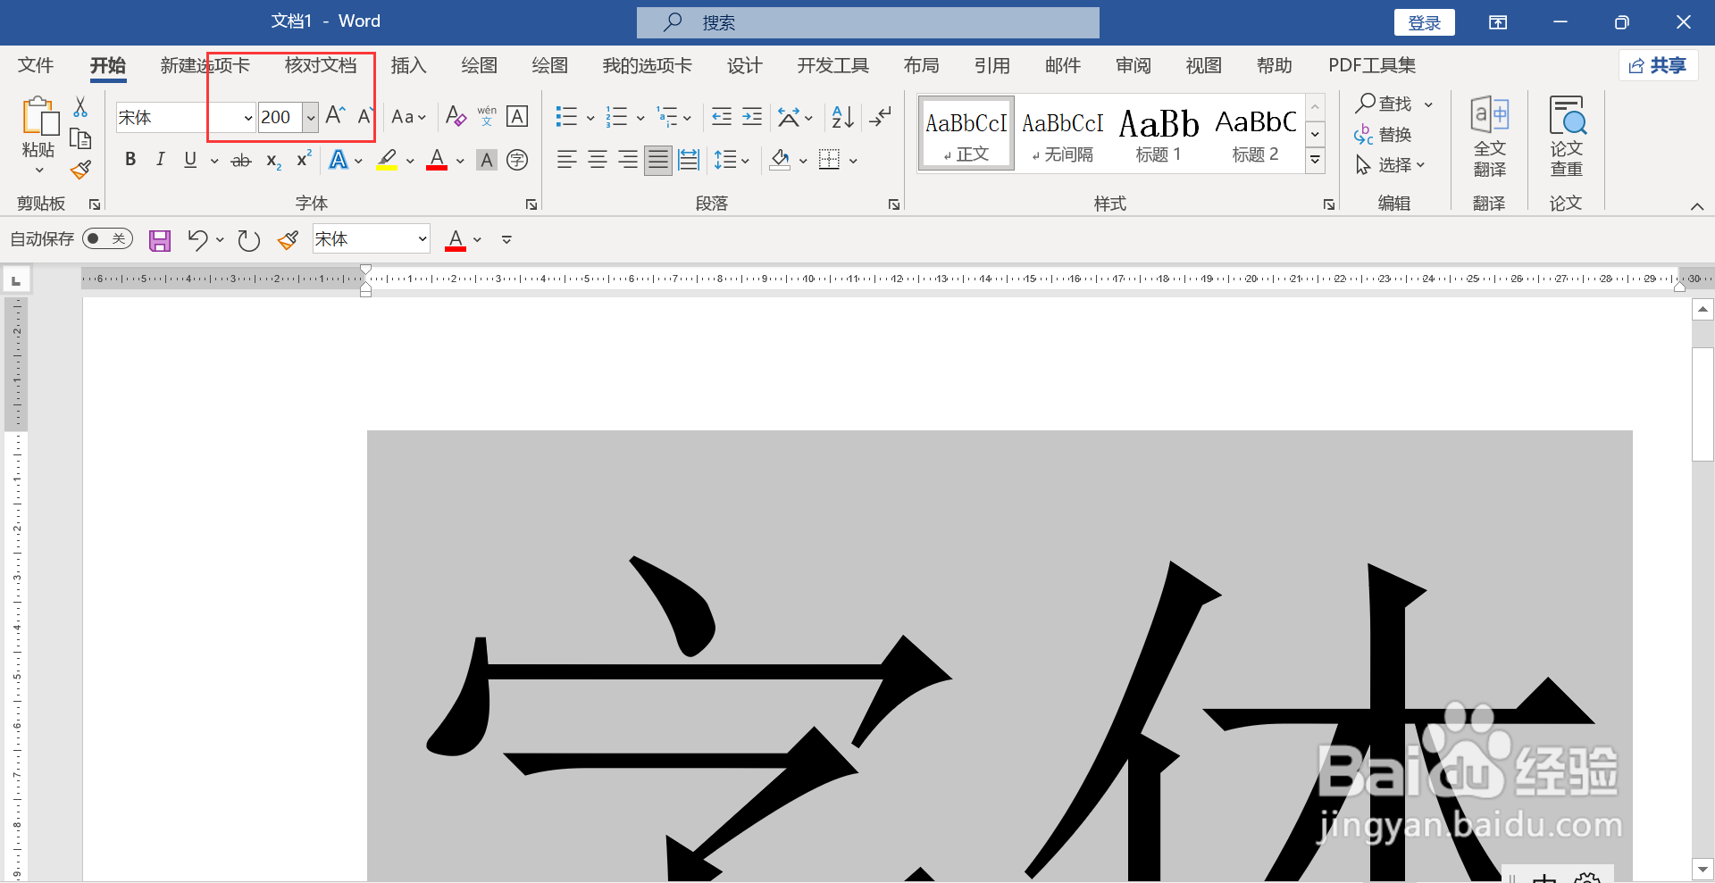Expand bullet list style dropdown

[590, 117]
